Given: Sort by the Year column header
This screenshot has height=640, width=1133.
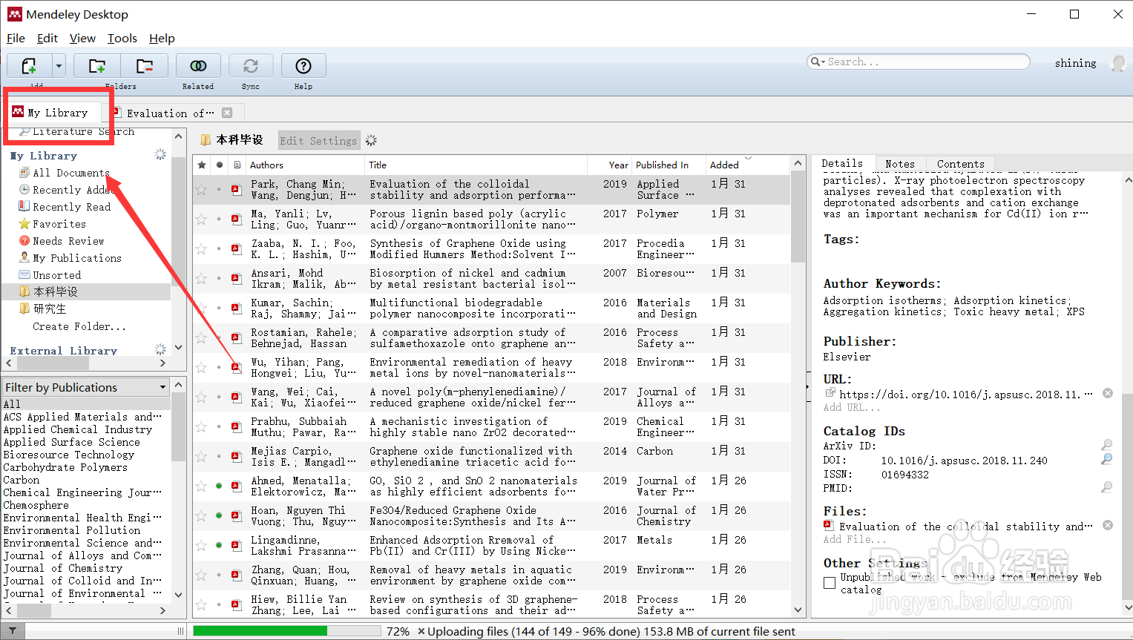Looking at the screenshot, I should 609,165.
